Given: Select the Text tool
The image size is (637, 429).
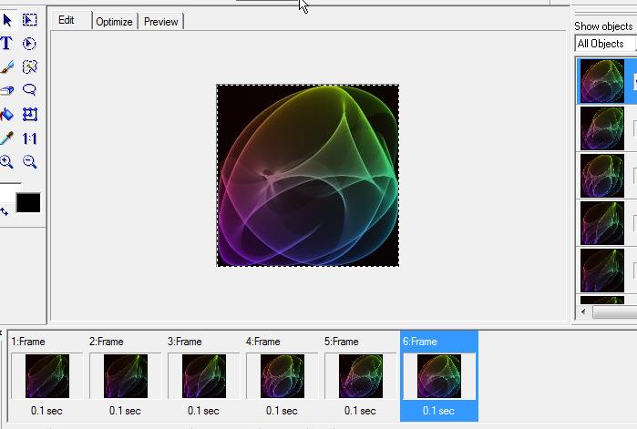Looking at the screenshot, I should point(6,43).
